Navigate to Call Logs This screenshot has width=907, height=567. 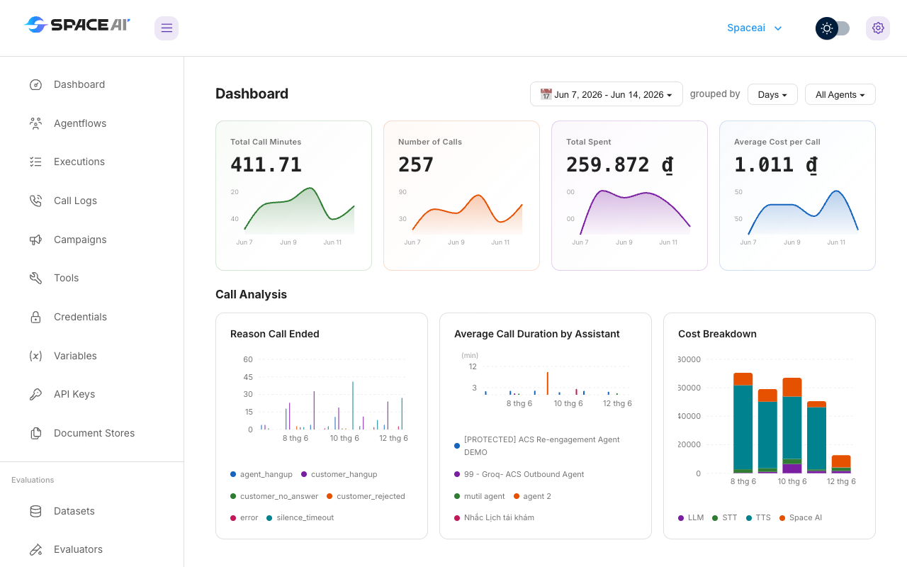click(92, 201)
